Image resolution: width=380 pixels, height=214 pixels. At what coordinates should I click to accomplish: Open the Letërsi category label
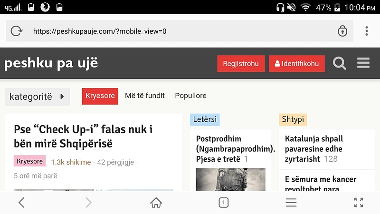pyautogui.click(x=205, y=119)
